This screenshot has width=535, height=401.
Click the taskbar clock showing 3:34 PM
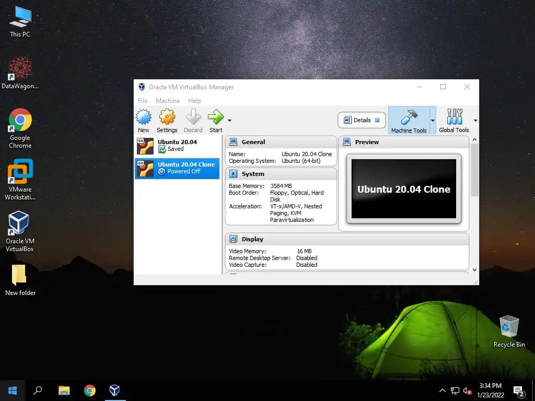491,391
